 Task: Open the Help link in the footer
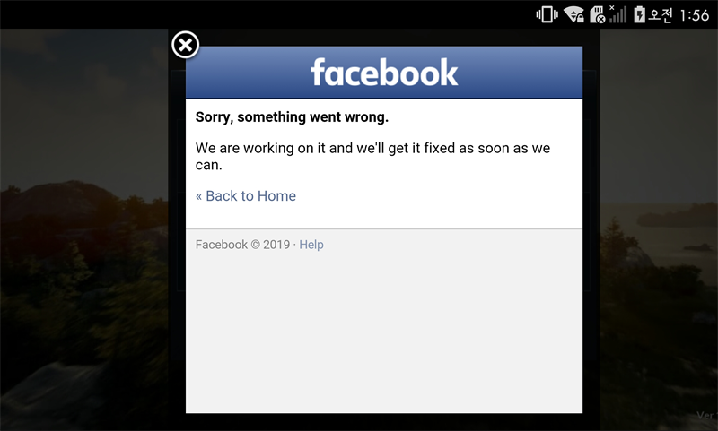point(311,245)
